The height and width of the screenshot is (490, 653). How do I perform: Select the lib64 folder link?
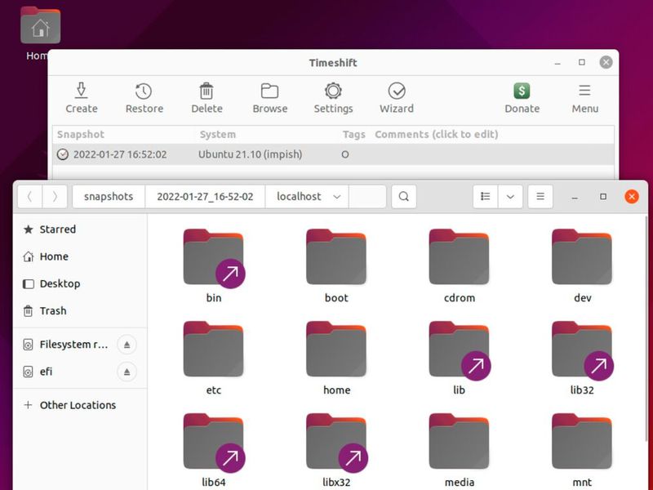(x=214, y=451)
